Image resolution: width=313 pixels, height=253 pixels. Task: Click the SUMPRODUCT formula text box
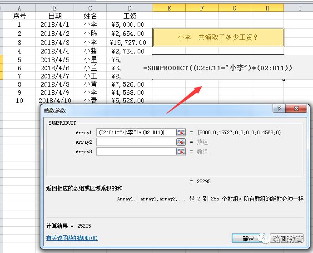[x=218, y=68]
